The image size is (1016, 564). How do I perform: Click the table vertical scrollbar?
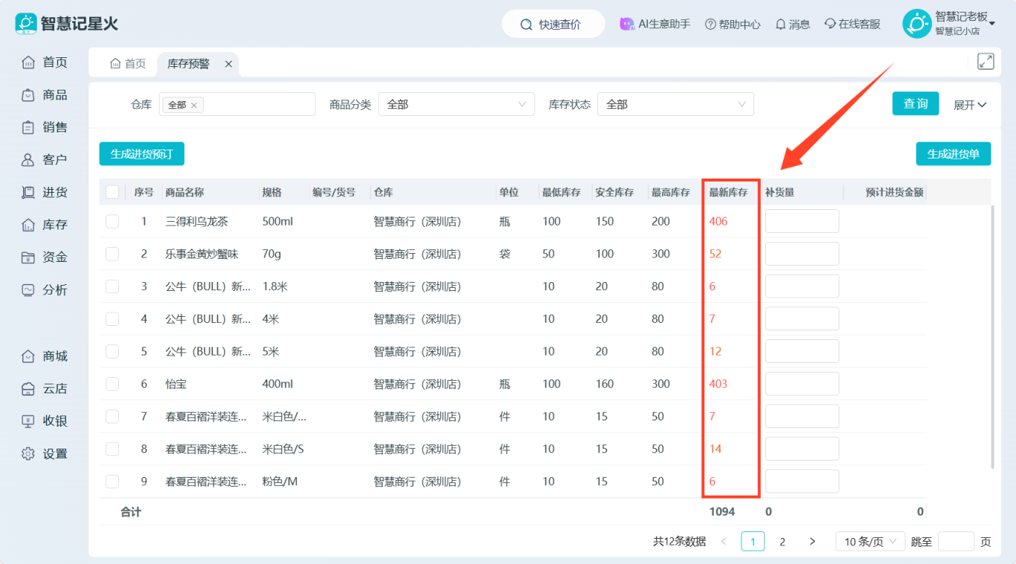point(993,337)
